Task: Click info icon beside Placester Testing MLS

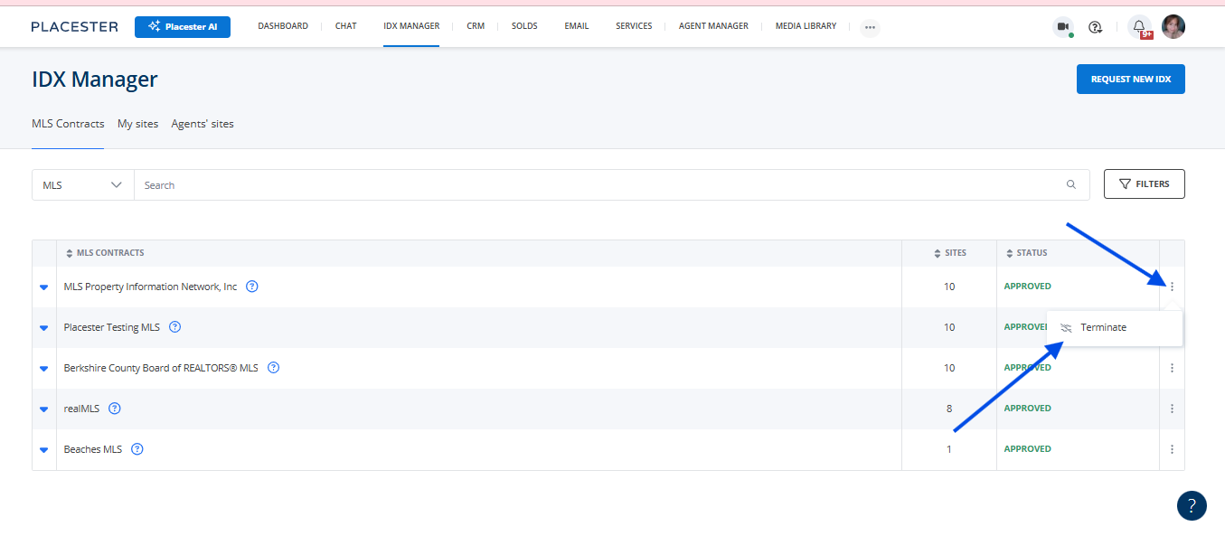Action: (x=175, y=327)
